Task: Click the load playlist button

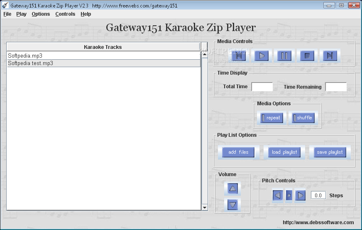Action: point(284,152)
